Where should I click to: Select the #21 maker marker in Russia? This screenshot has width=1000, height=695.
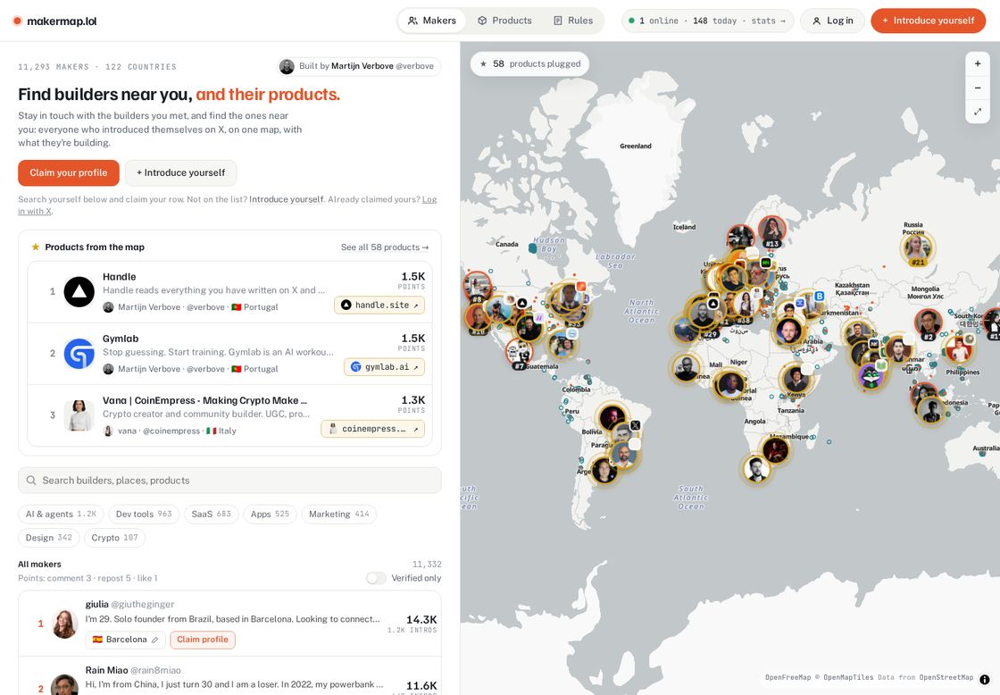tap(918, 247)
